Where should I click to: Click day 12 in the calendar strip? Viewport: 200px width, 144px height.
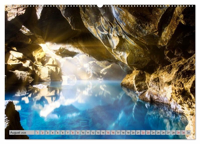pos(93,133)
